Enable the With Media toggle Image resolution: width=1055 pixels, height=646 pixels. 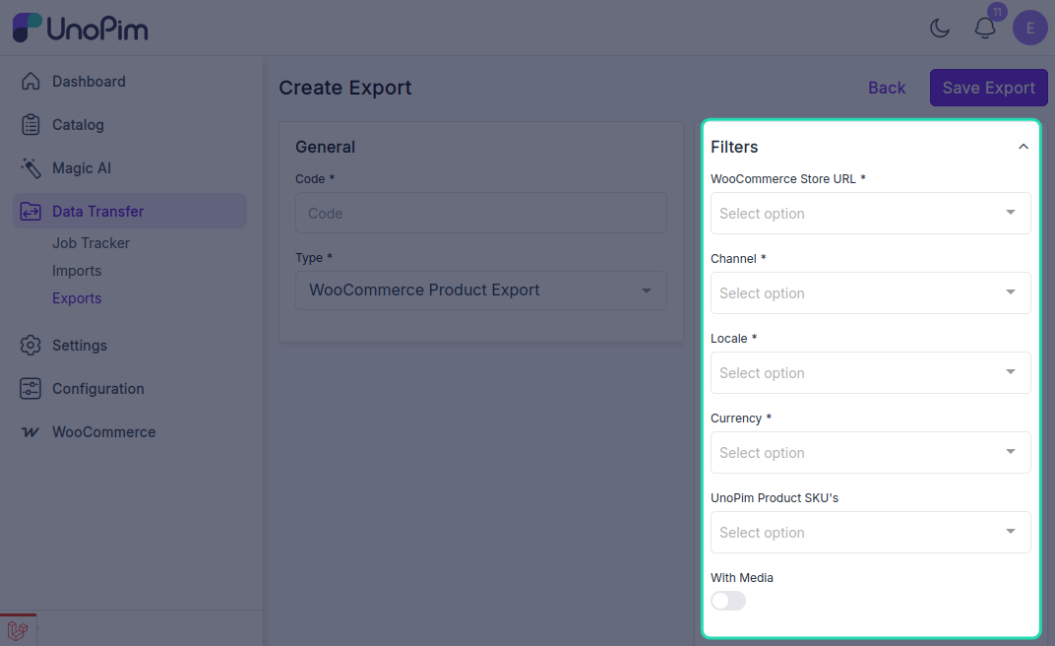tap(728, 601)
